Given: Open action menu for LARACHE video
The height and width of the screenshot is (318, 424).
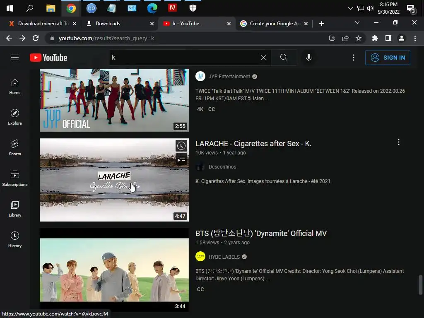Looking at the screenshot, I should pyautogui.click(x=399, y=142).
